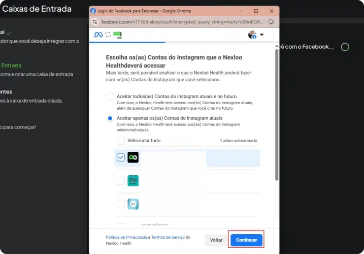Click the green checkmark in background sidebar
Image resolution: width=364 pixels, height=254 pixels.
tap(9, 33)
